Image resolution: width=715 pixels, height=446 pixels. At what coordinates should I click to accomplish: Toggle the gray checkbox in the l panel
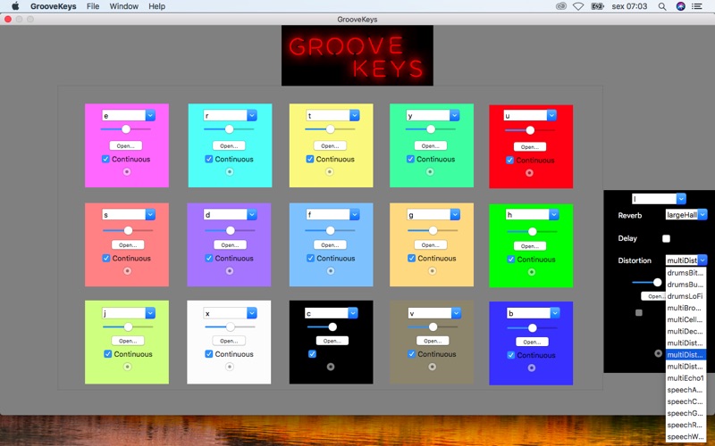point(639,313)
